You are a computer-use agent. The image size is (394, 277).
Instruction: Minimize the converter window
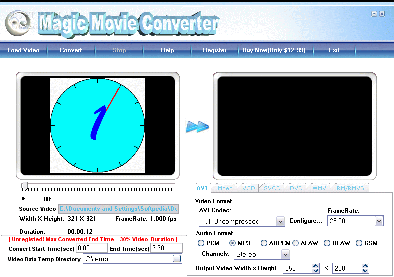(x=374, y=14)
